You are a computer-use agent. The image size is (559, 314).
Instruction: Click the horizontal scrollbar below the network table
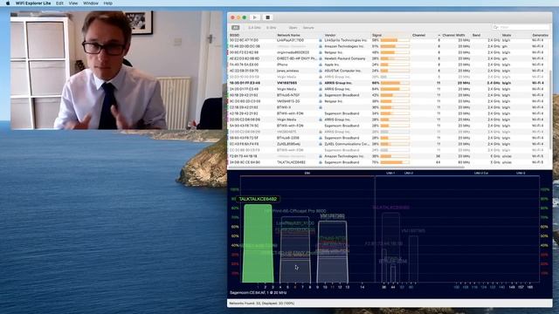[346, 167]
